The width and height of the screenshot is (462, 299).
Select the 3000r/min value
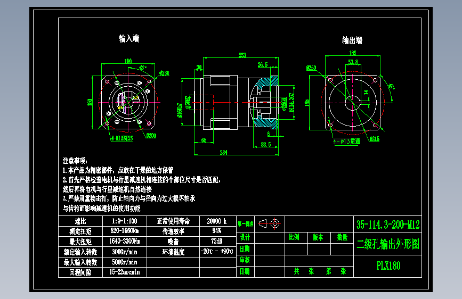click(124, 252)
